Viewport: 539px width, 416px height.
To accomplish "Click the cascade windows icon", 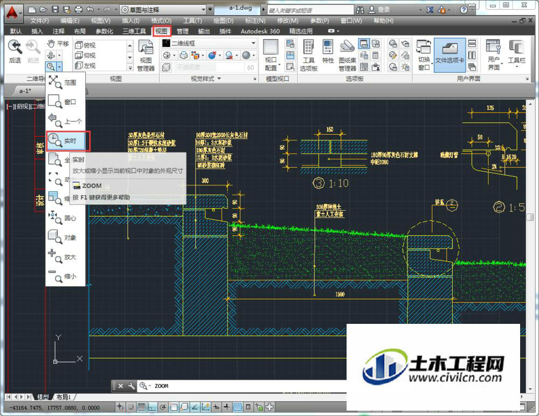I will 472,66.
